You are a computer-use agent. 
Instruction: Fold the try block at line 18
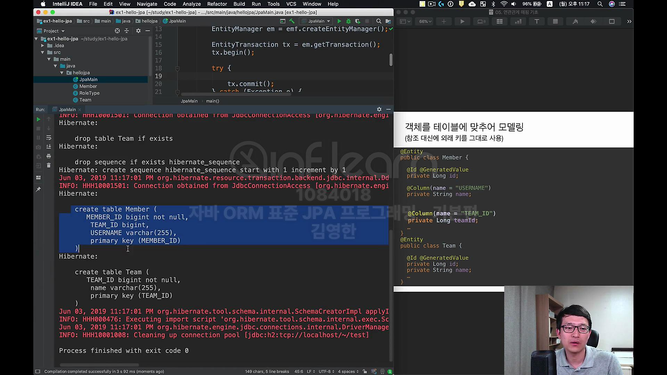click(177, 68)
